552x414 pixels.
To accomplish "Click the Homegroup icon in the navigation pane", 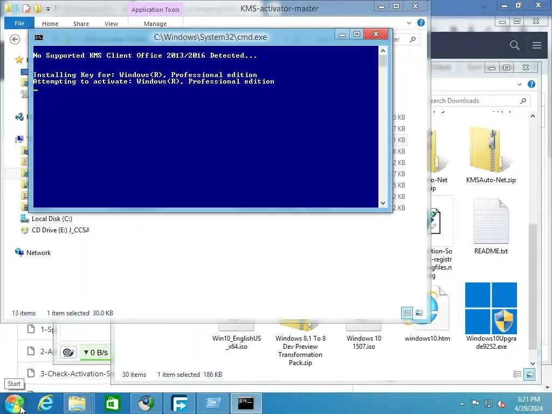I will (x=19, y=117).
